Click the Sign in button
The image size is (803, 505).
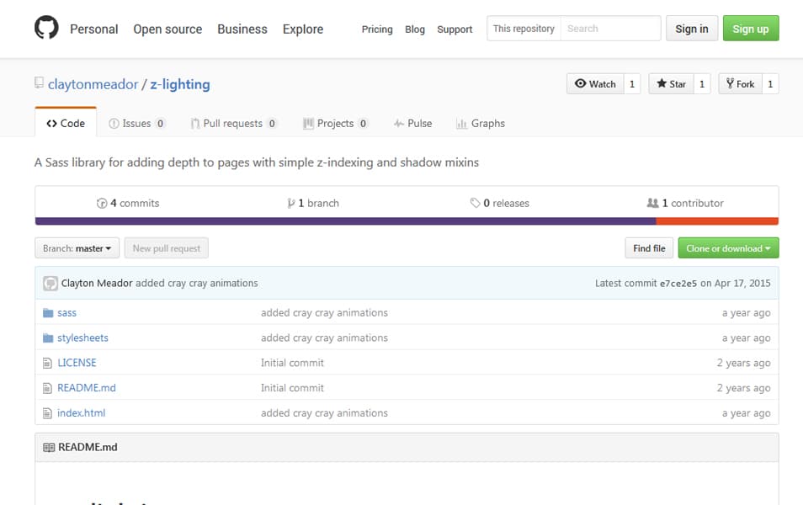[x=692, y=29]
